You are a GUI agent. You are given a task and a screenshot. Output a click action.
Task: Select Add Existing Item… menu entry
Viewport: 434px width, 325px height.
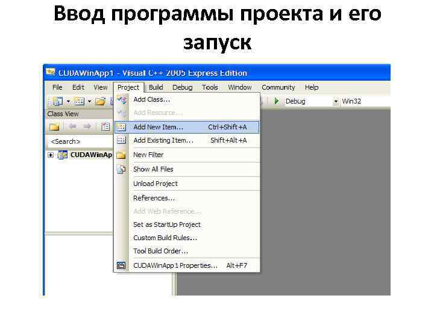click(x=187, y=140)
